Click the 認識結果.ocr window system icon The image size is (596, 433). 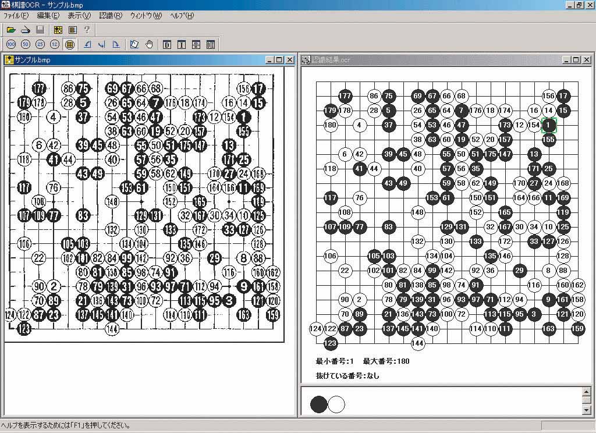click(x=306, y=60)
